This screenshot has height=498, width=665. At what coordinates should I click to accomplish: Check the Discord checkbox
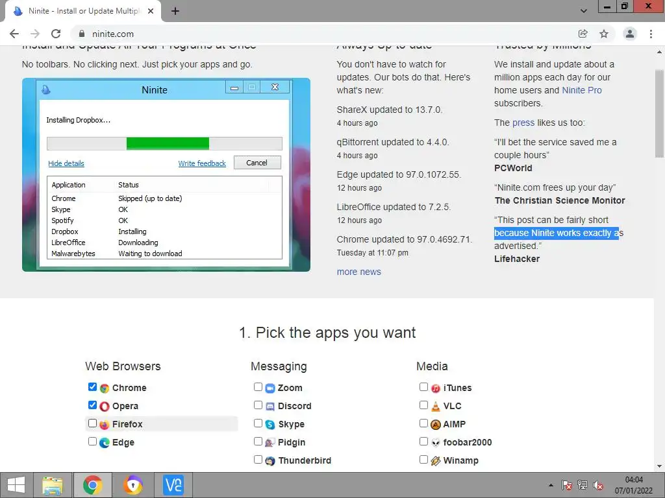[258, 405]
